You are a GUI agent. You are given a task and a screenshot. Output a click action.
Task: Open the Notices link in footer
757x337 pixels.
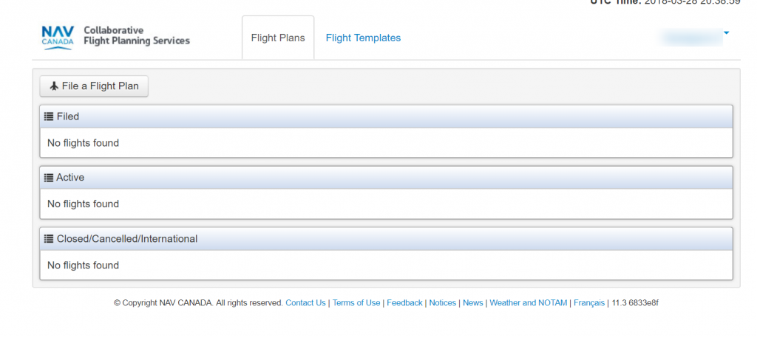tap(442, 303)
